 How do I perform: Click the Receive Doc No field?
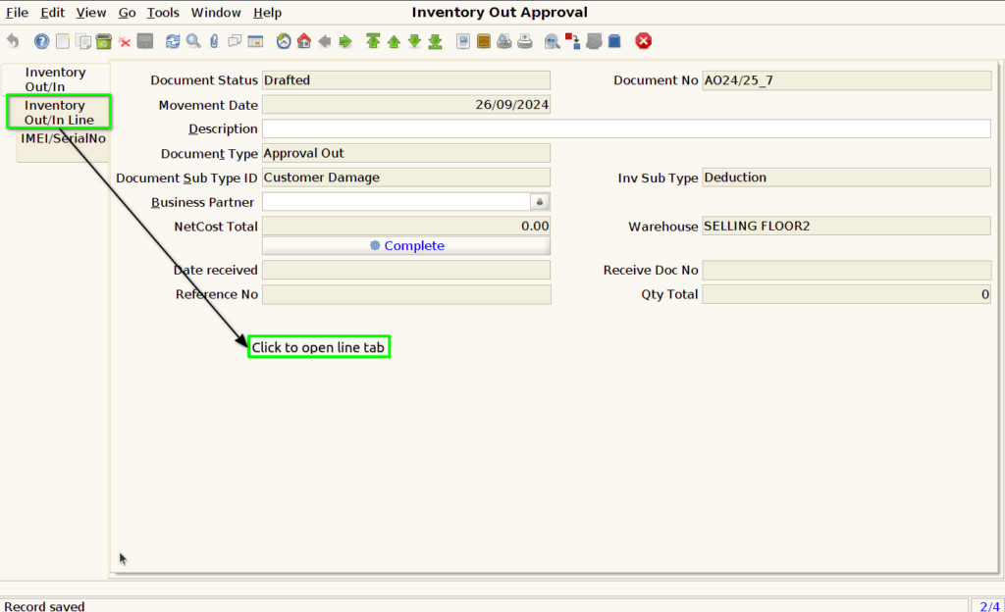847,270
